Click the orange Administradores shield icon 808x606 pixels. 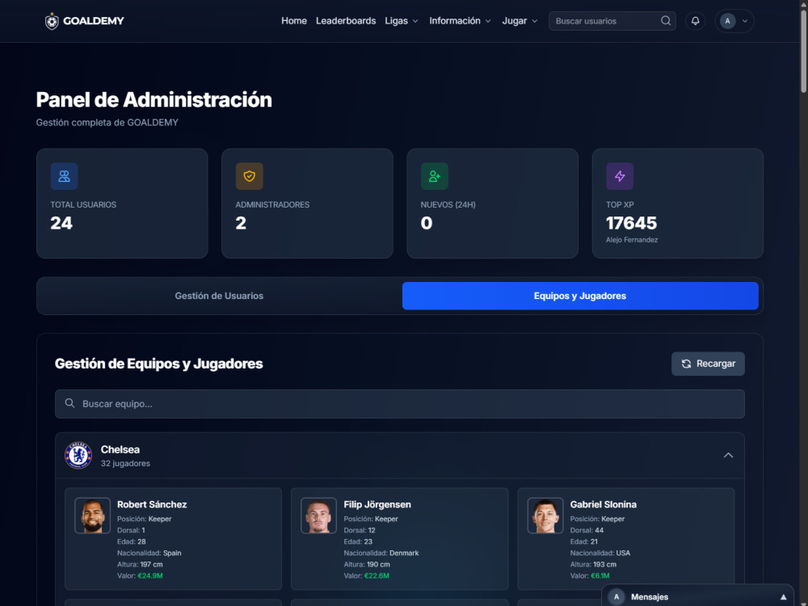(250, 176)
